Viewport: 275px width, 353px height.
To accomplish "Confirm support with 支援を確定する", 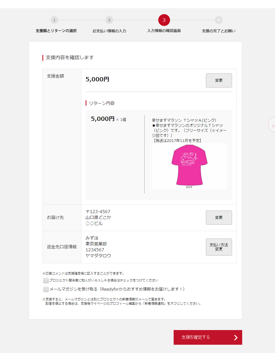I will click(x=208, y=337).
